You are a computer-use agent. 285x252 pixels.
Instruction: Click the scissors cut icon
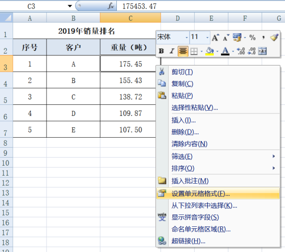161,72
